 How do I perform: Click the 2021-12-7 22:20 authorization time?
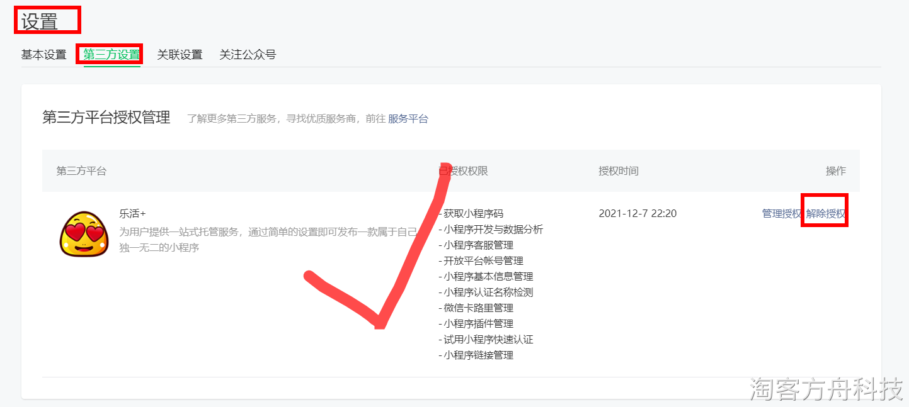pyautogui.click(x=637, y=213)
